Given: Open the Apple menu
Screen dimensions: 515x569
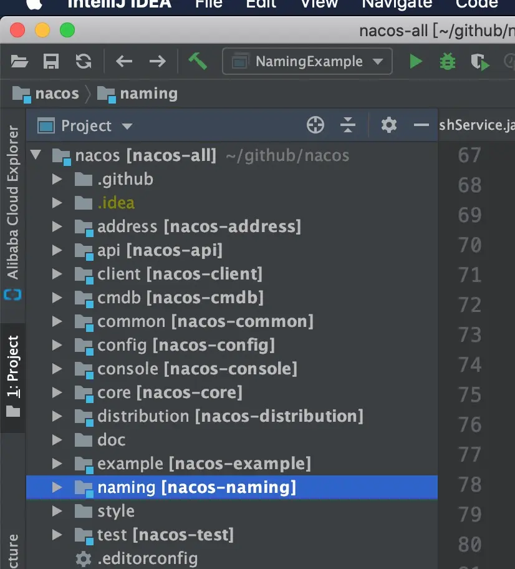Looking at the screenshot, I should [34, 4].
